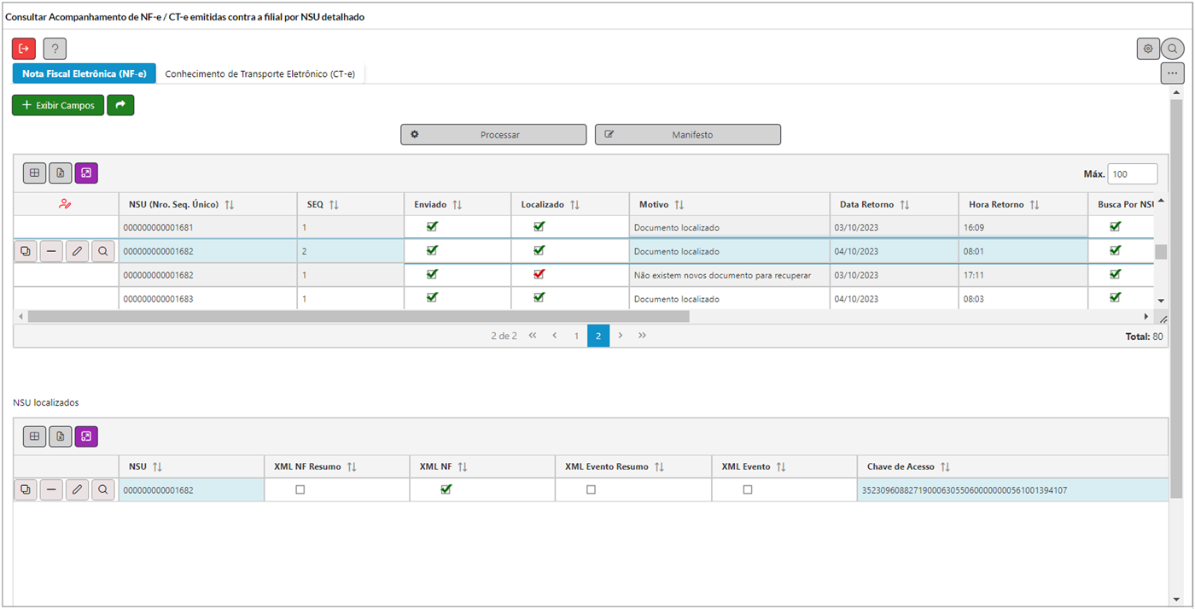Toggle Enviado checkbox in selected 08:01 row
Image resolution: width=1195 pixels, height=609 pixels.
point(432,250)
